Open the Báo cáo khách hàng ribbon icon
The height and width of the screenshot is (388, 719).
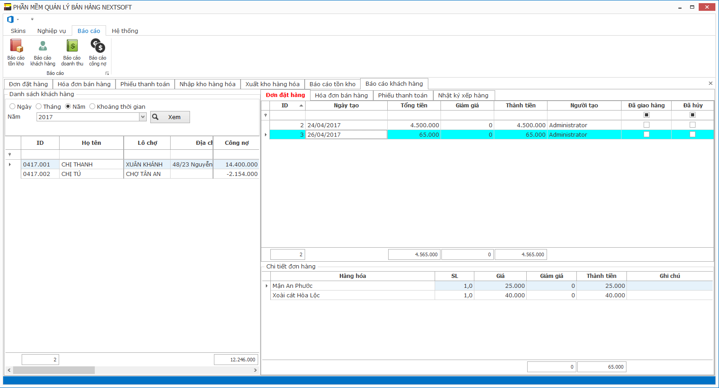[x=42, y=52]
